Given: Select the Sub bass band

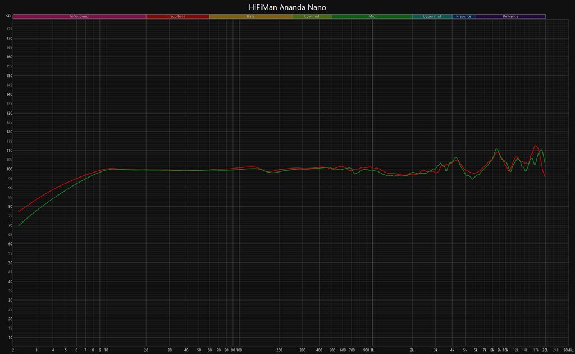Looking at the screenshot, I should (x=177, y=16).
